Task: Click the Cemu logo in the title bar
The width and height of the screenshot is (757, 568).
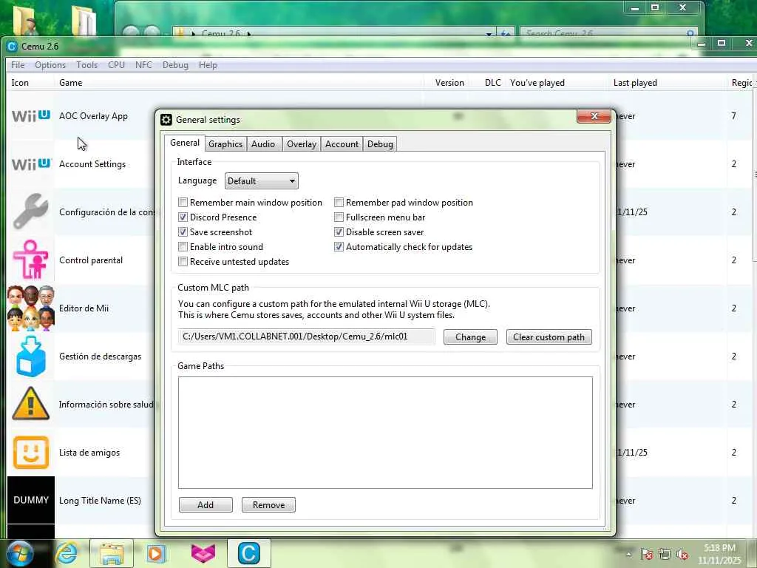Action: (x=12, y=47)
